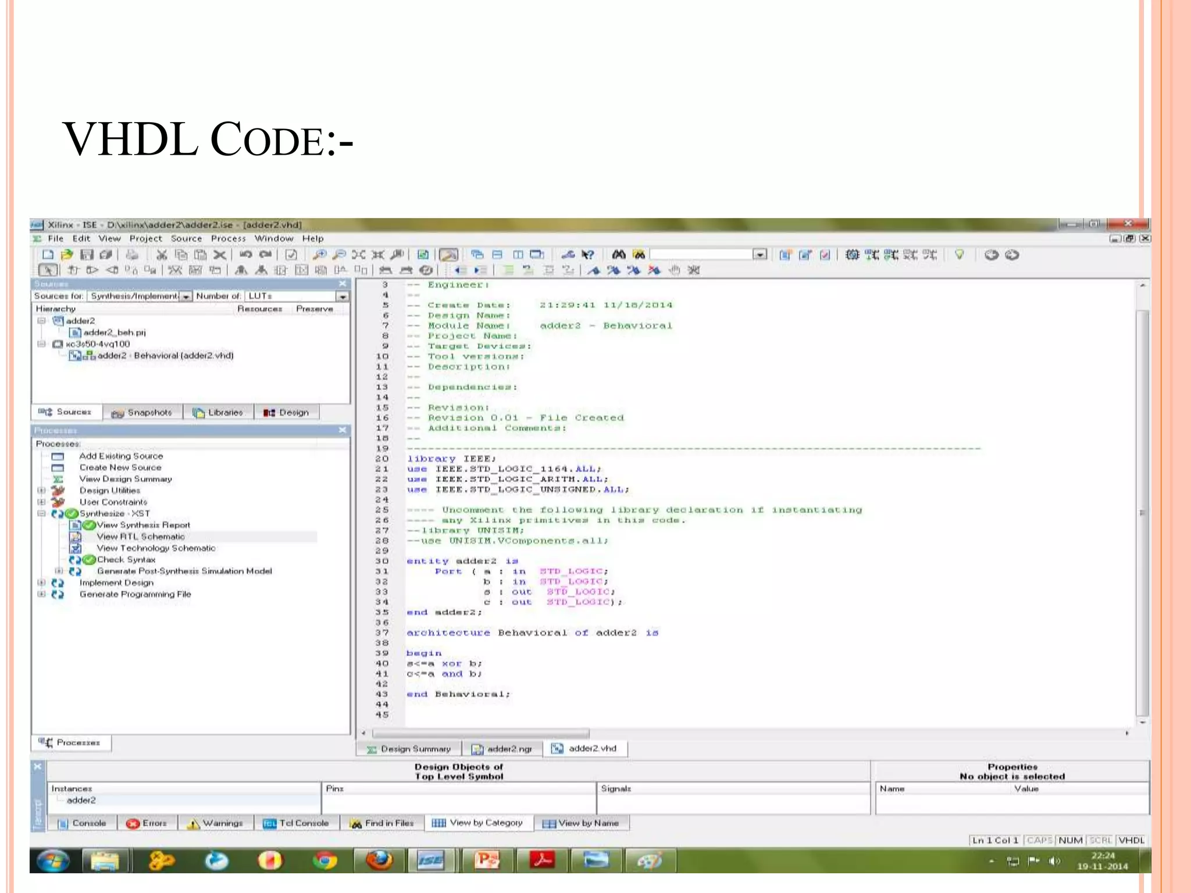The image size is (1191, 893).
Task: Click the Copy toolbar icon
Action: click(181, 255)
